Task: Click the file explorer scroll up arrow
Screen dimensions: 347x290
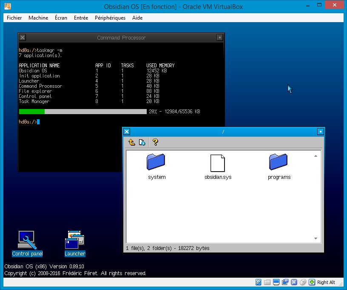Action: click(x=316, y=156)
